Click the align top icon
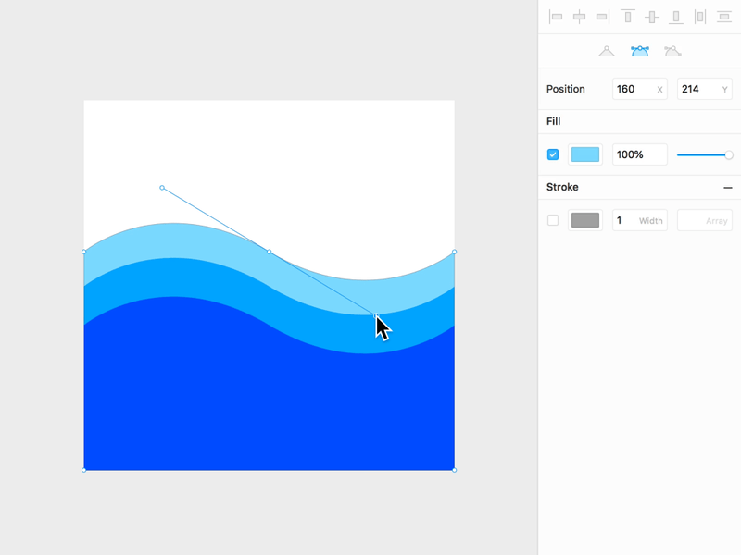Image resolution: width=741 pixels, height=555 pixels. coord(628,17)
